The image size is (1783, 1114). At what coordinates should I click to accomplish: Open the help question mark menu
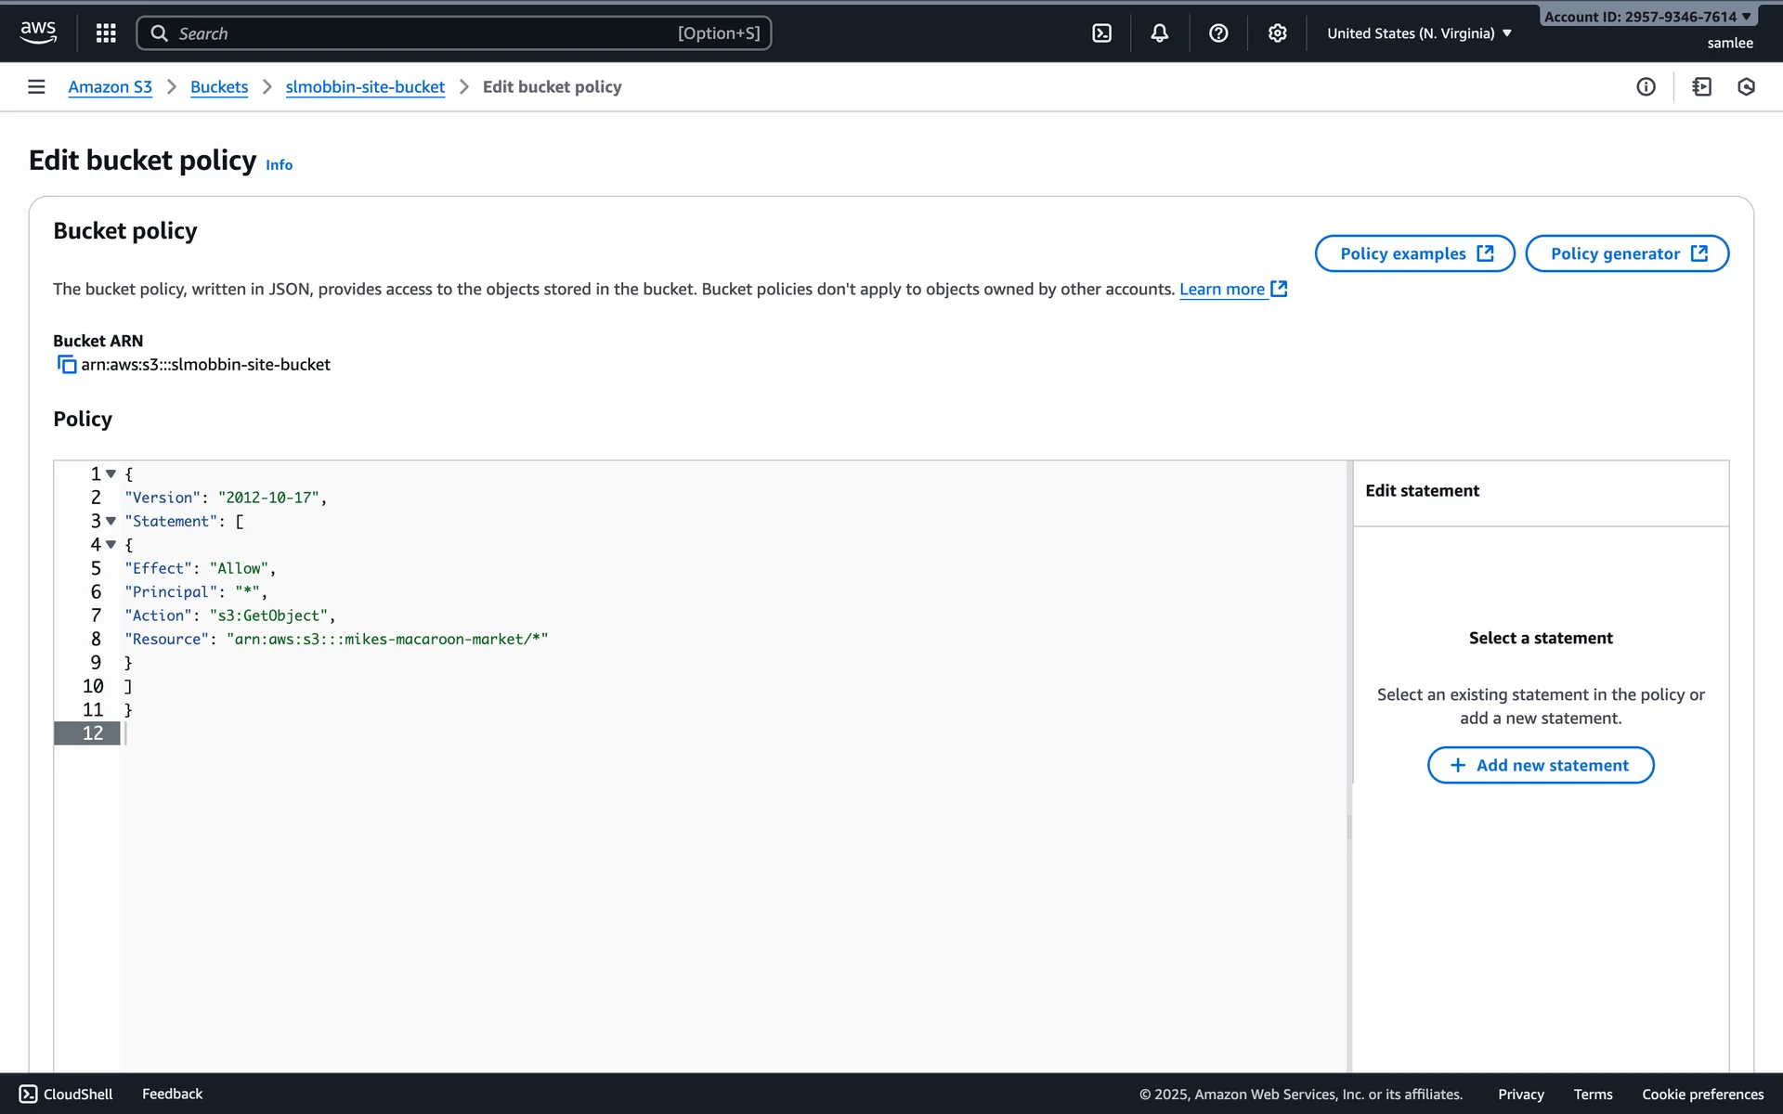pyautogui.click(x=1218, y=33)
